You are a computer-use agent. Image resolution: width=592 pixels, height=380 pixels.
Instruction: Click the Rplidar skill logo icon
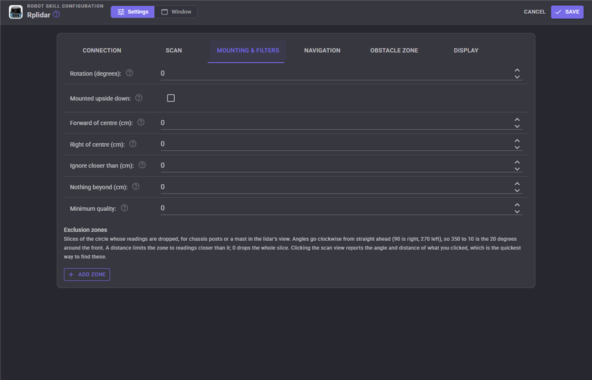click(x=16, y=12)
